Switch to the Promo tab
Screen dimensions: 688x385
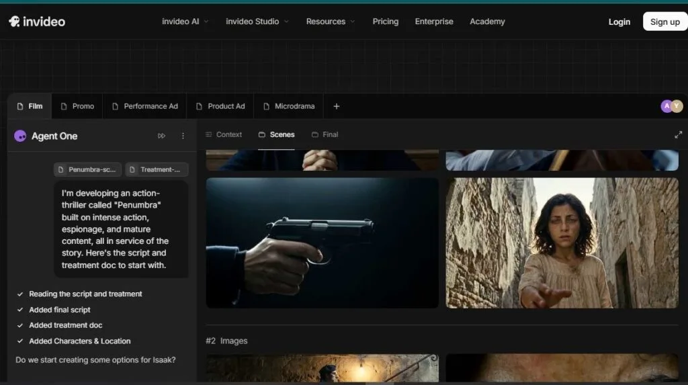tap(77, 106)
